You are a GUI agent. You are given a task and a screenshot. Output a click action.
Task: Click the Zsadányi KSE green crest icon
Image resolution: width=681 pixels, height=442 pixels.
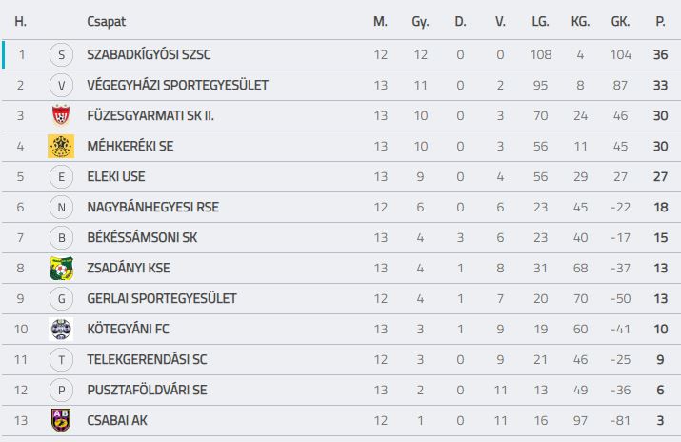click(61, 268)
